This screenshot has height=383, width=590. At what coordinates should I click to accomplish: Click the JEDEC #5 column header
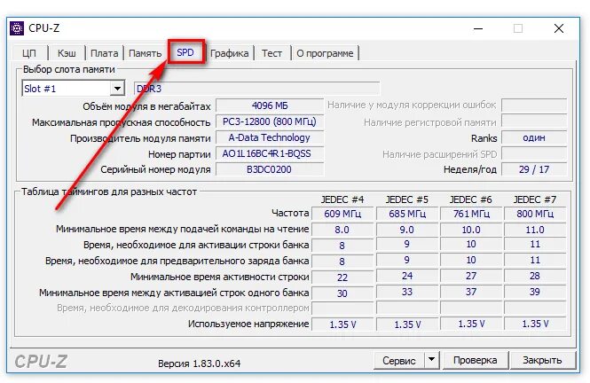(406, 199)
